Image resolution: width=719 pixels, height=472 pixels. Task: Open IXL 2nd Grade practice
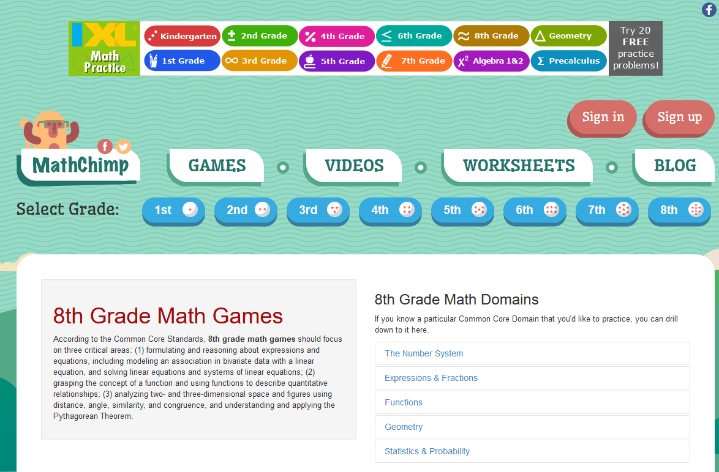[x=260, y=35]
